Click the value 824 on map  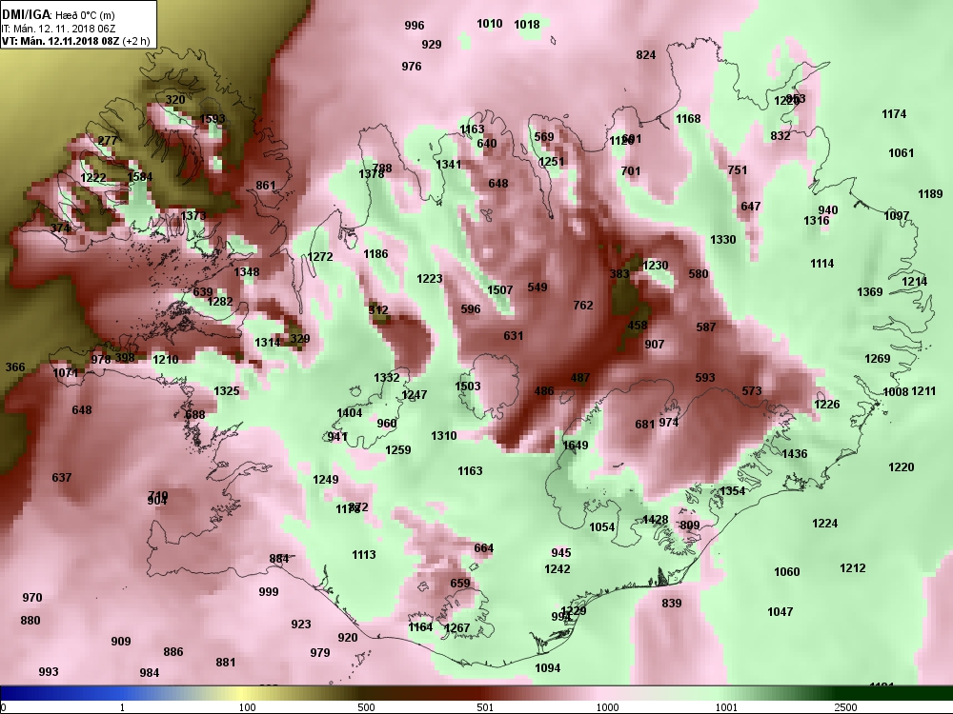point(645,55)
